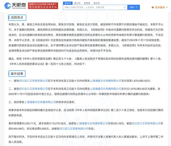Switch to the 查公司 tab
The image size is (171, 146).
click(77, 3)
